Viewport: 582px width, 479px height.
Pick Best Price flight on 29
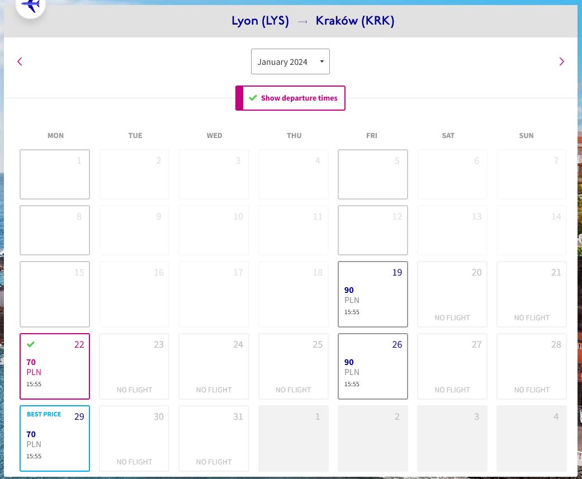[55, 438]
